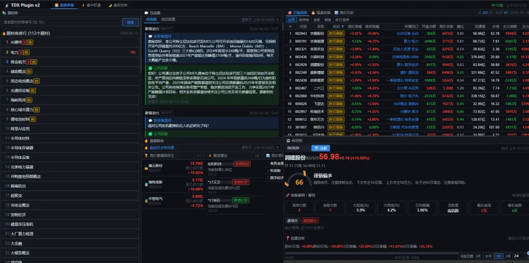Switch to 盘中盯盘 tab
The width and height of the screenshot is (529, 263).
tap(91, 5)
